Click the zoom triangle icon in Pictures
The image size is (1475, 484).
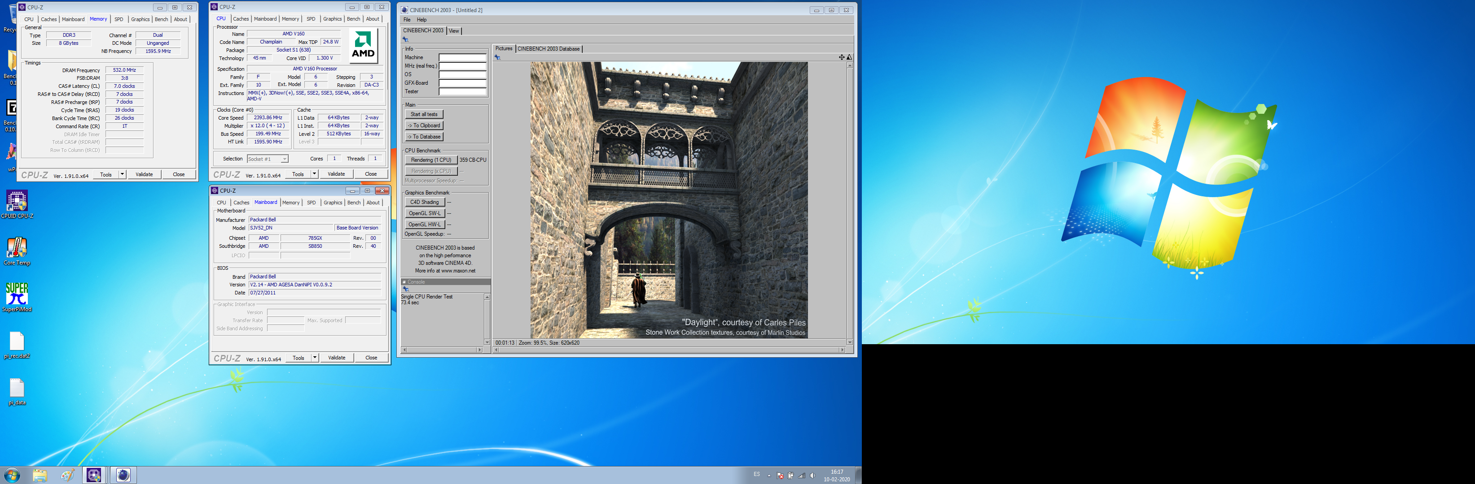pyautogui.click(x=849, y=57)
